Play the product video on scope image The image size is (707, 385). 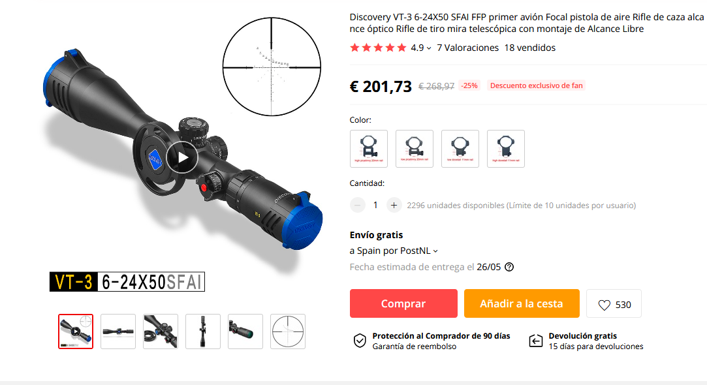tap(182, 157)
